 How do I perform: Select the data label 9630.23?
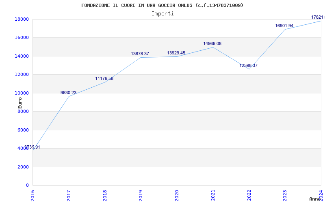[68, 93]
